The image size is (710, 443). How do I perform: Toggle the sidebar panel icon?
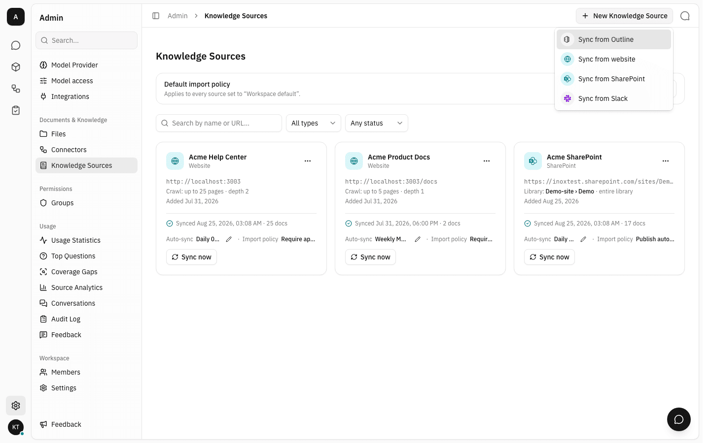[x=156, y=16]
